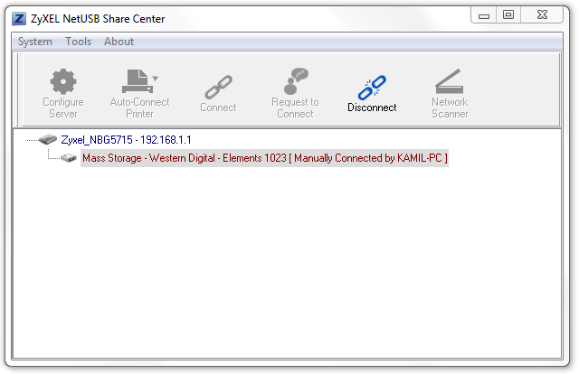Viewport: 579px width, 374px height.
Task: Click the Configure Server gear icon
Action: click(x=63, y=81)
